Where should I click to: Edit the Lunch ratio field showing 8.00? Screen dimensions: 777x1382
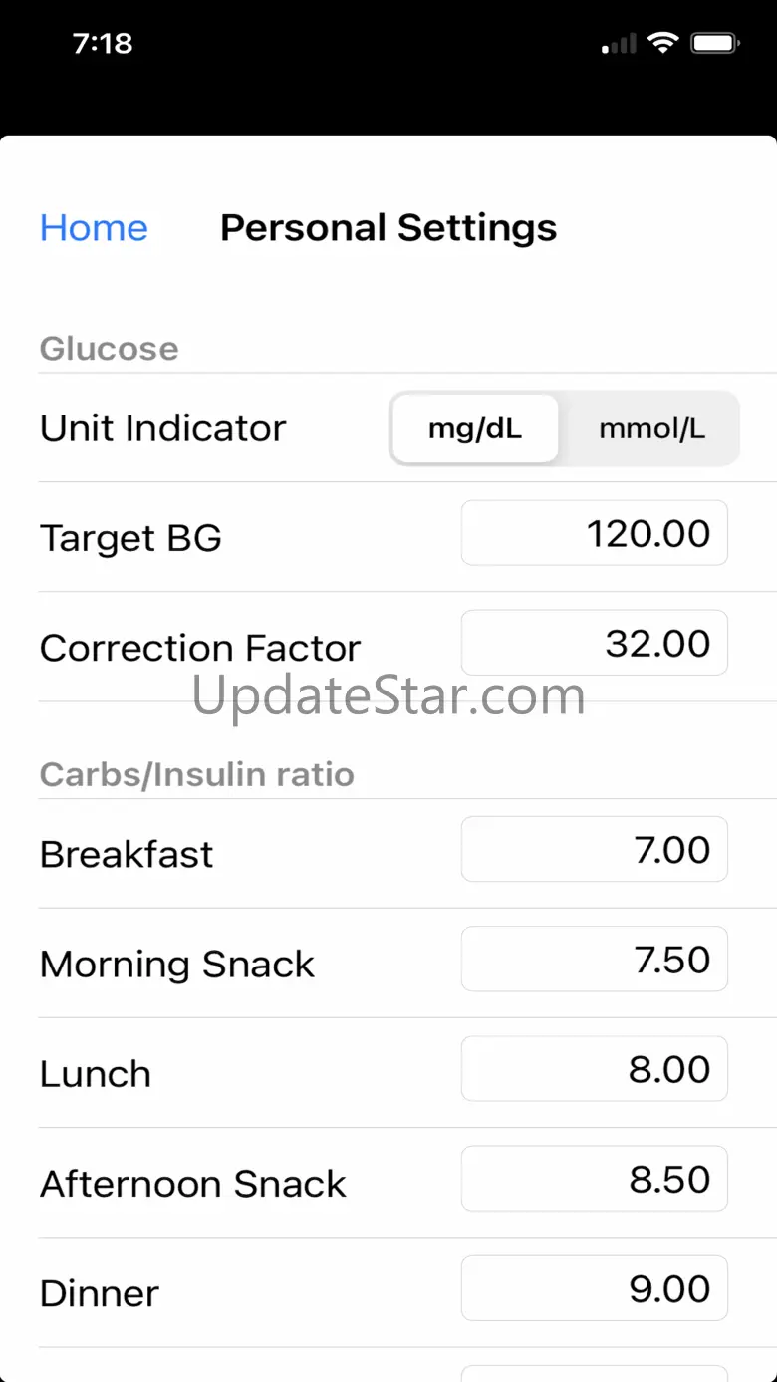(x=594, y=1069)
